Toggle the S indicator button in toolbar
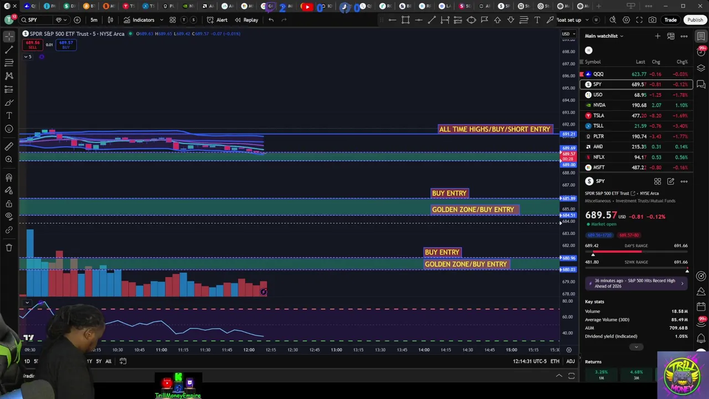709x399 pixels. click(x=193, y=20)
